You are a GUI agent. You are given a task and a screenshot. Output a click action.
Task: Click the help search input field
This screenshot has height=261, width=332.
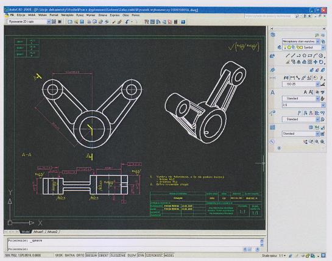269,16
